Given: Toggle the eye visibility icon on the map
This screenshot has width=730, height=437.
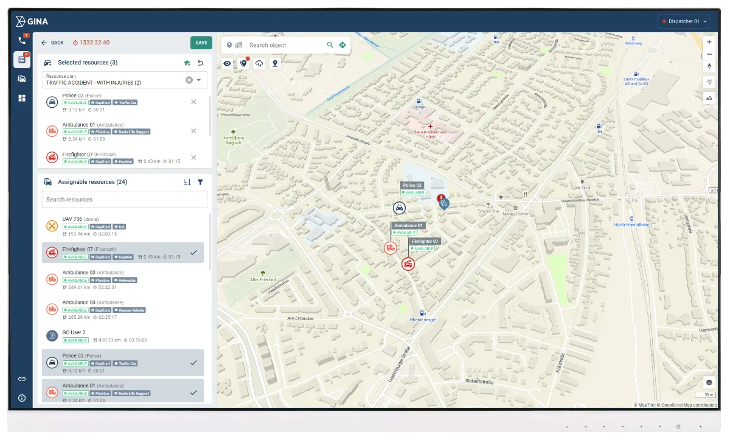Looking at the screenshot, I should [227, 63].
